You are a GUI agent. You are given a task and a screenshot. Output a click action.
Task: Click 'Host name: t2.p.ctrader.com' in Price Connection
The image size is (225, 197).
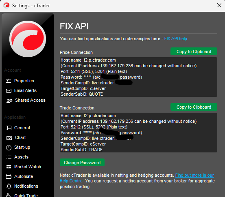88,60
